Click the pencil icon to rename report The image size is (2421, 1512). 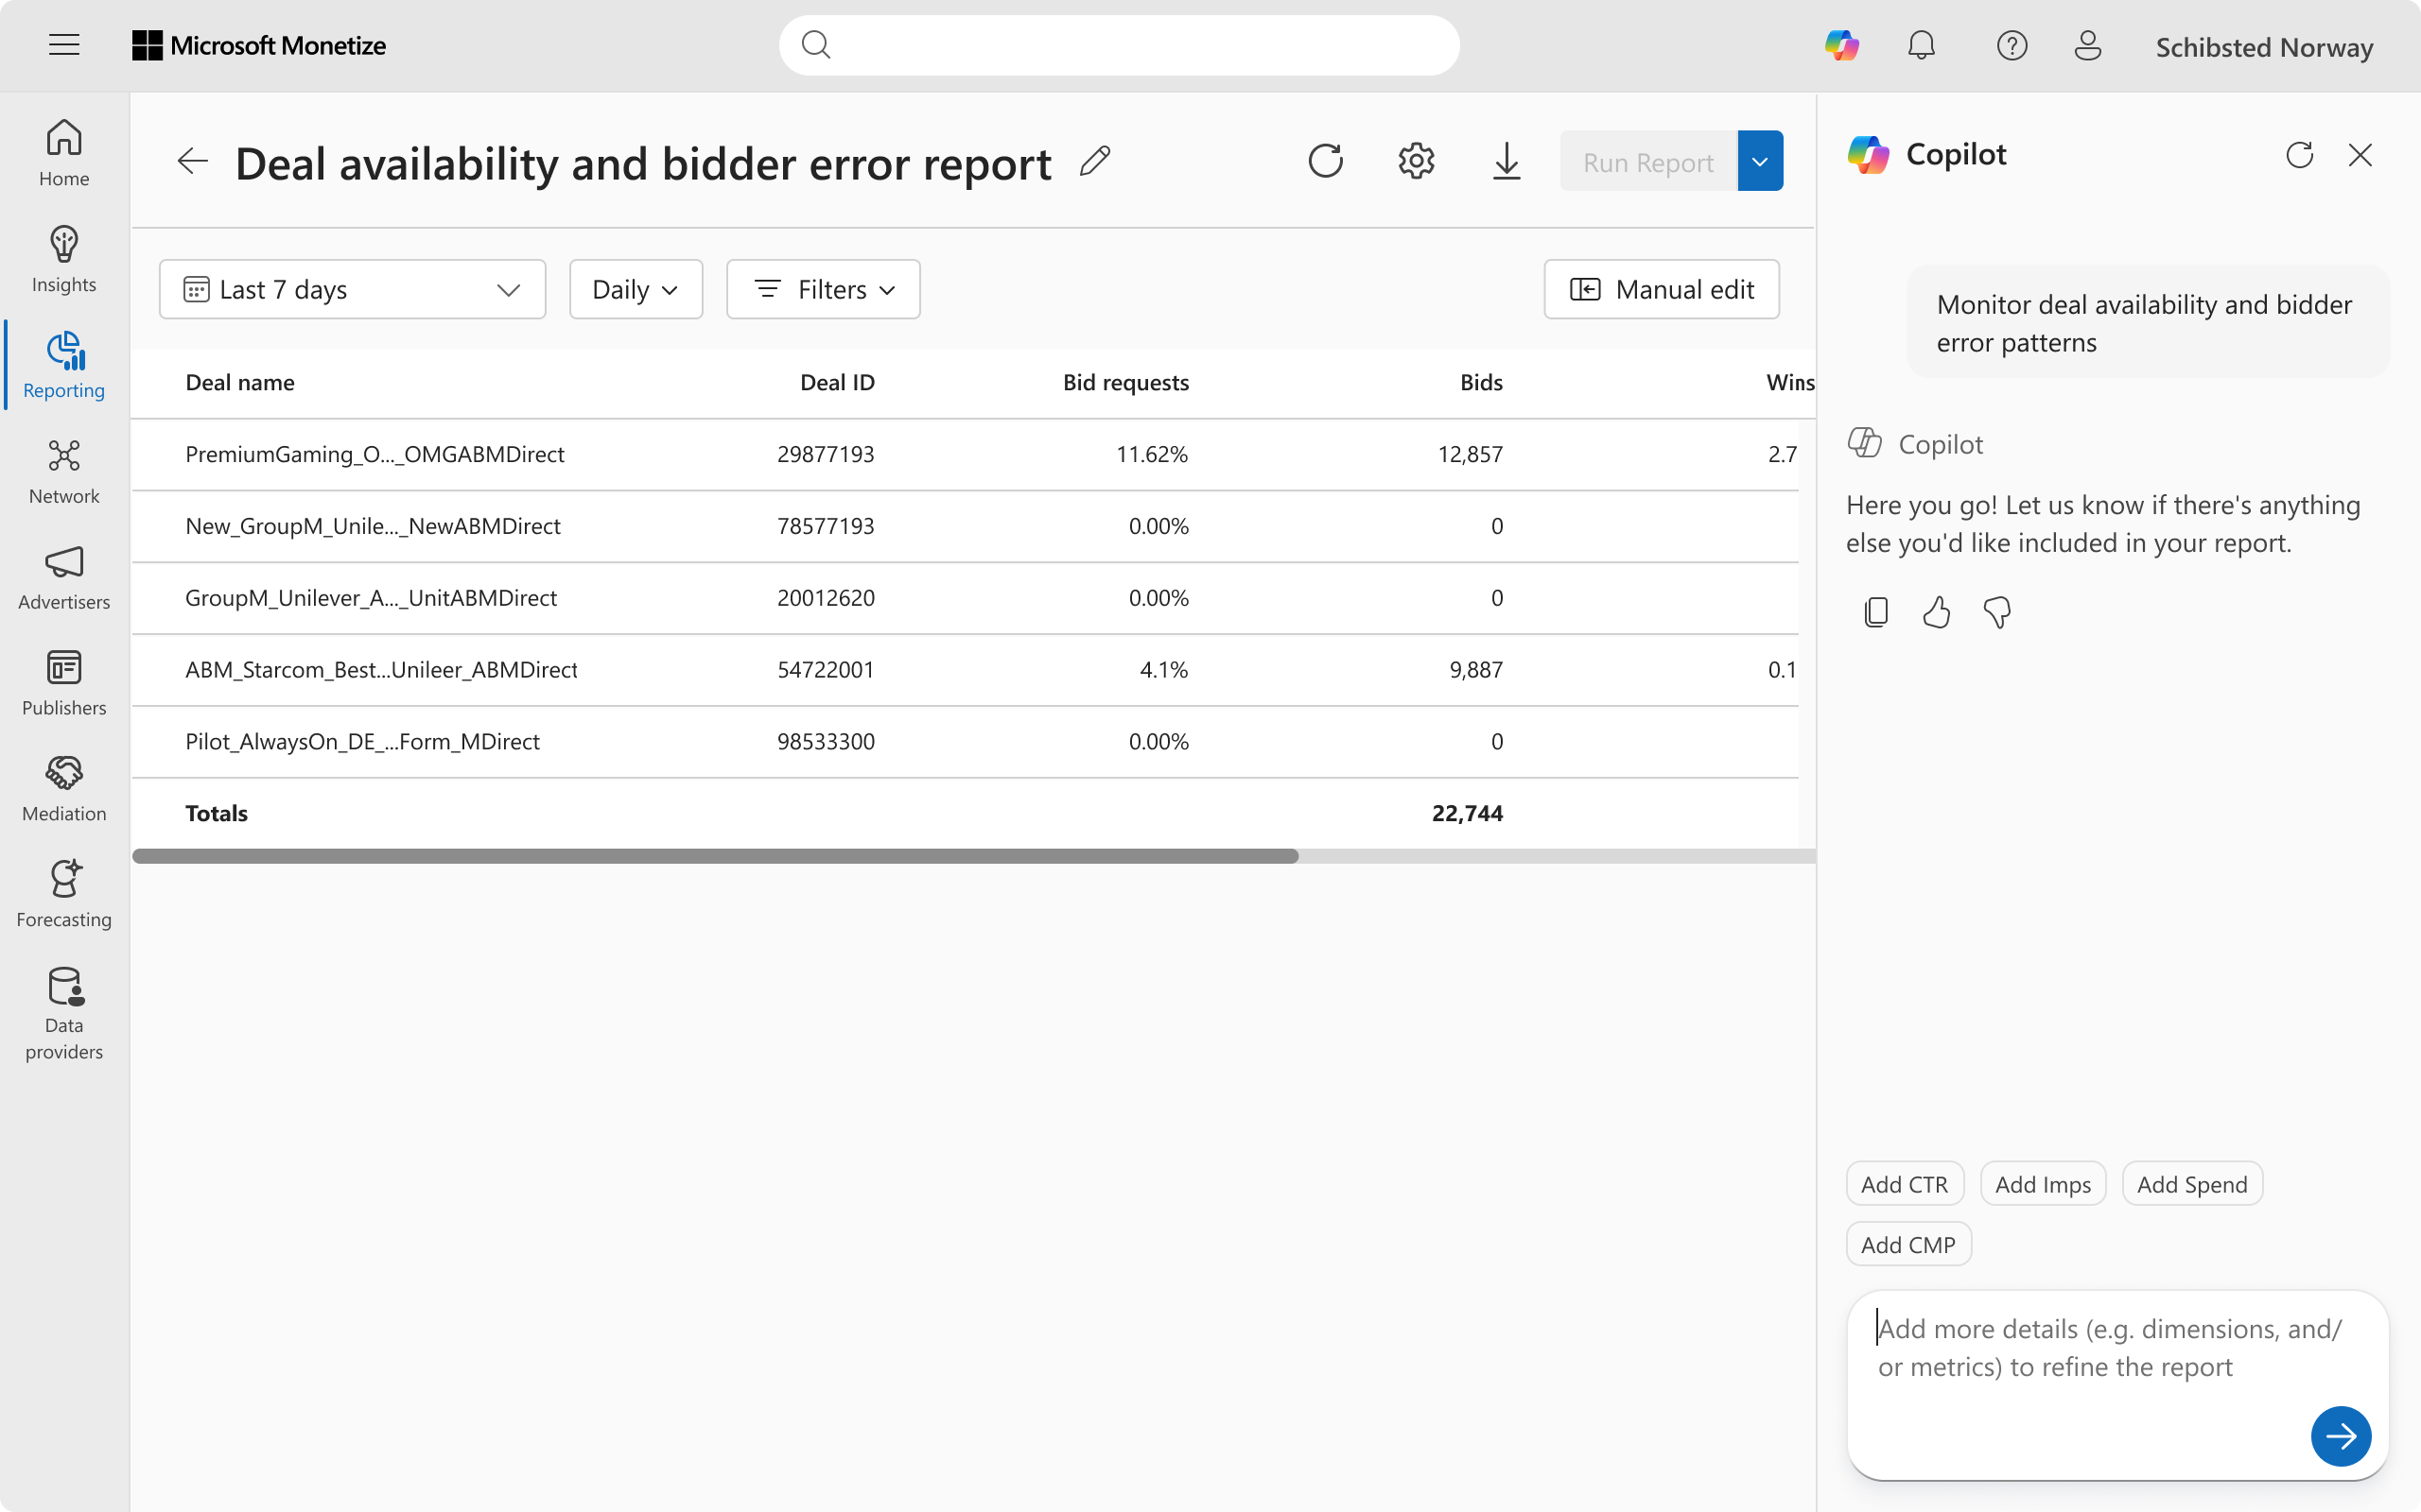[1095, 161]
